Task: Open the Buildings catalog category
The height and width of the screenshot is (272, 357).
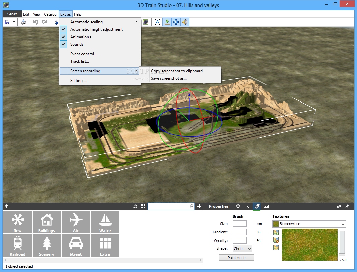Action: pos(47,222)
